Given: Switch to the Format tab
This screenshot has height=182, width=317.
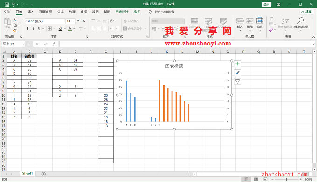Looking at the screenshot, I should [x=137, y=12].
